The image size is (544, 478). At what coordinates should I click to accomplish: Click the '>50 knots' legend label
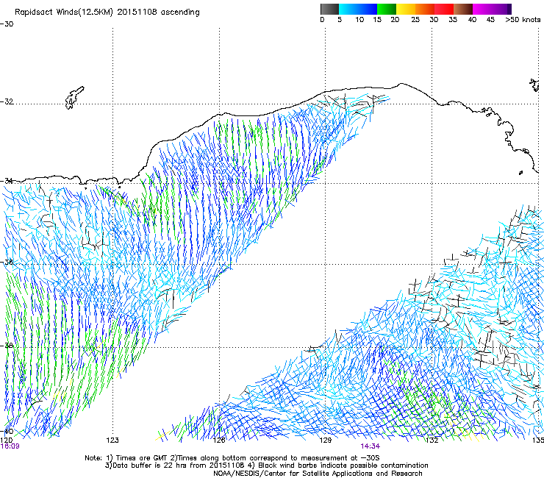[523, 20]
